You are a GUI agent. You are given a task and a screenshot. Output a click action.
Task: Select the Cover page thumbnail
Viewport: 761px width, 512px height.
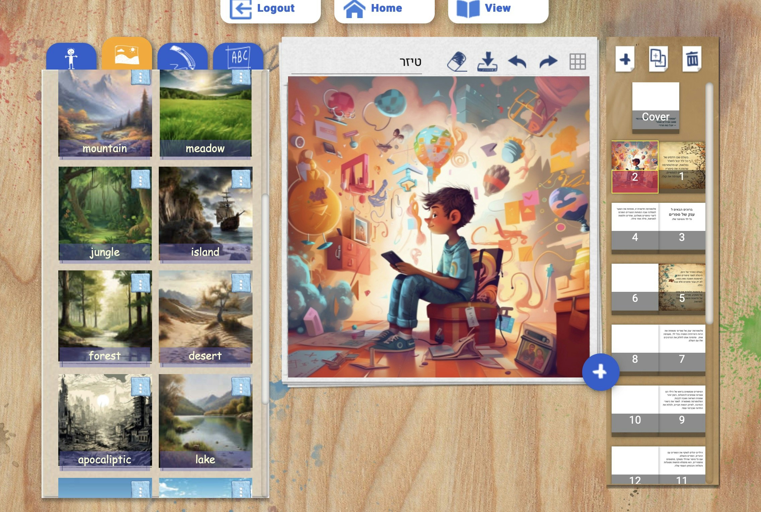[x=655, y=108]
